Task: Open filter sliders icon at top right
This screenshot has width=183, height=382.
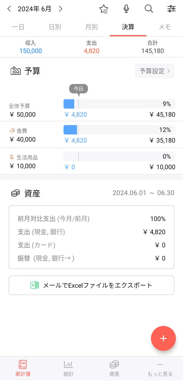Action: pyautogui.click(x=171, y=9)
